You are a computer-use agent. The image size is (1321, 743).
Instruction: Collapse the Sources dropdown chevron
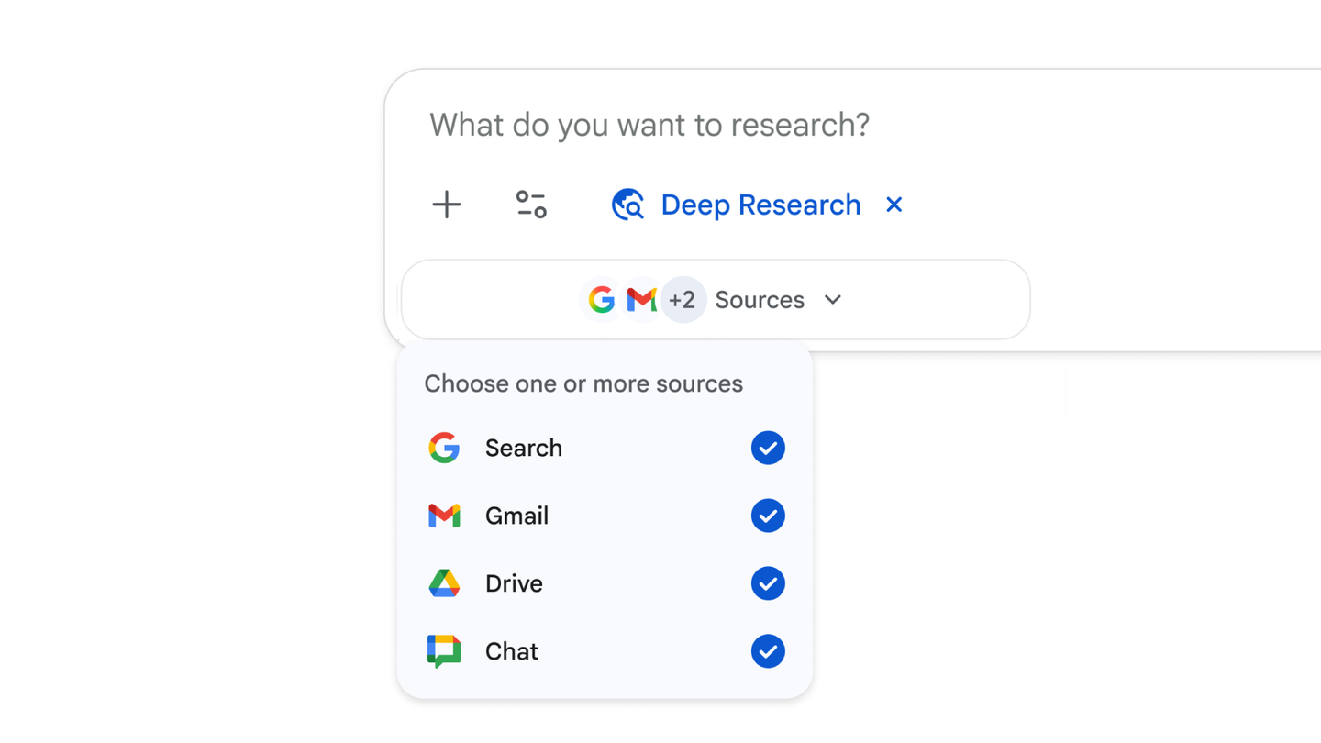832,299
